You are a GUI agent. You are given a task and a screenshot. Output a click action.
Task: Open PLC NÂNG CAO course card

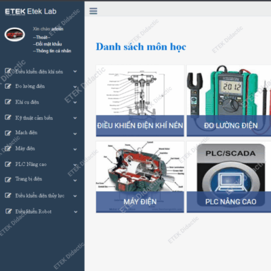(229, 177)
